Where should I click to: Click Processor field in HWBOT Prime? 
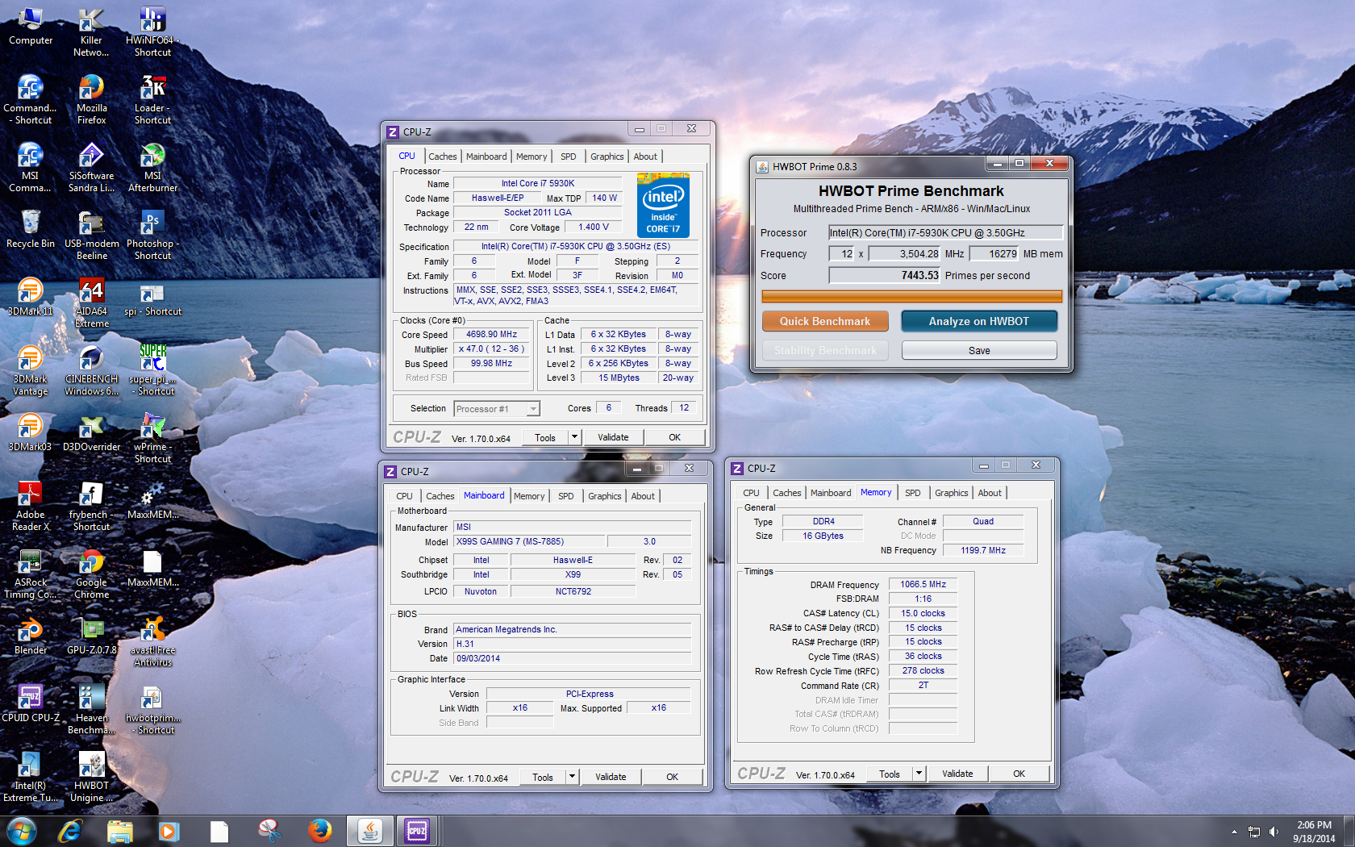coord(945,232)
